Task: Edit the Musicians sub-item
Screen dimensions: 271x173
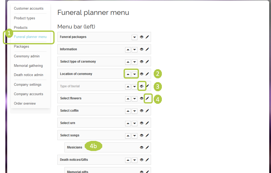Action: (147, 148)
